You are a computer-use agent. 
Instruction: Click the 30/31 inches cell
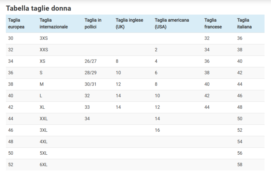91,84
